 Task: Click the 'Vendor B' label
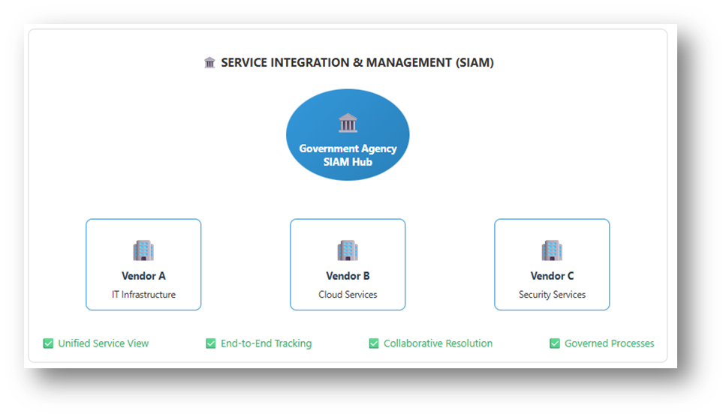point(348,276)
